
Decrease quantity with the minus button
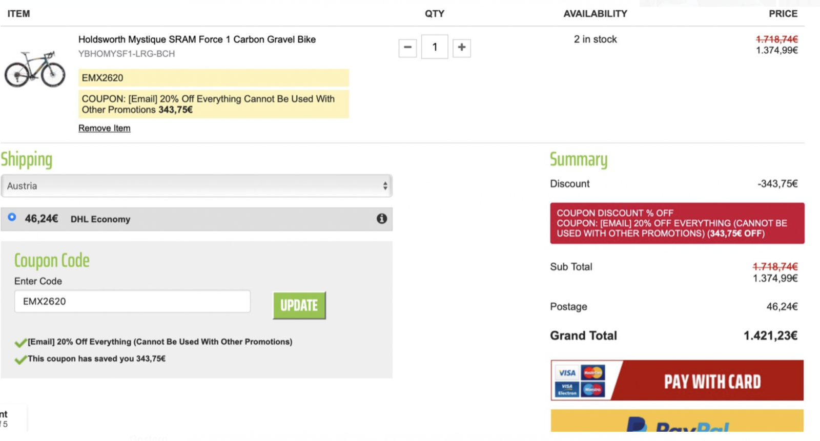[x=407, y=48]
